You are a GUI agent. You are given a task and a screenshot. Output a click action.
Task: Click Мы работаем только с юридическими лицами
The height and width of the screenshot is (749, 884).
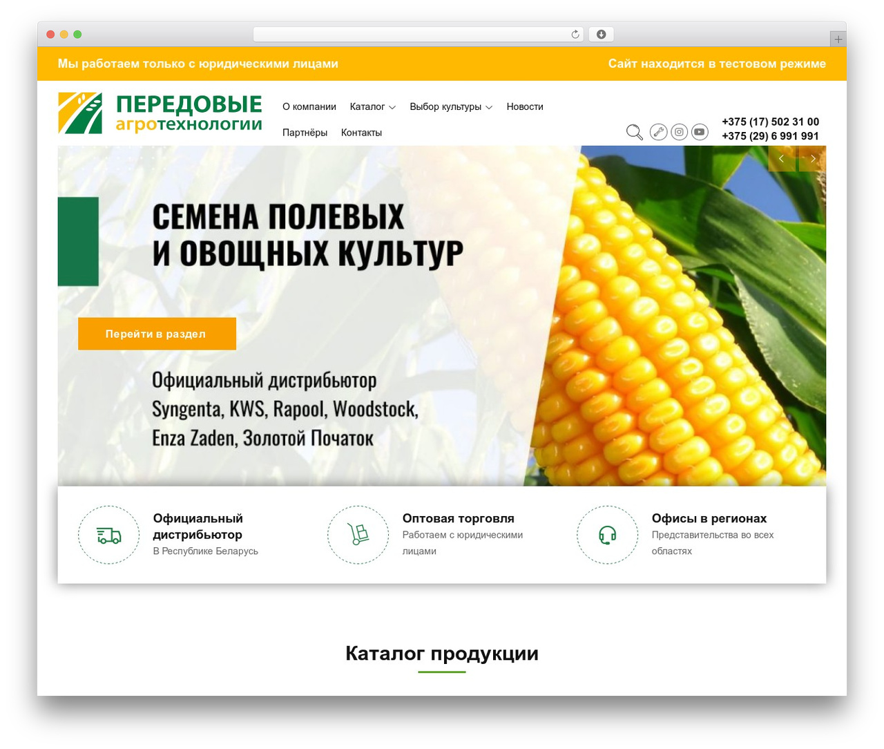coord(198,64)
